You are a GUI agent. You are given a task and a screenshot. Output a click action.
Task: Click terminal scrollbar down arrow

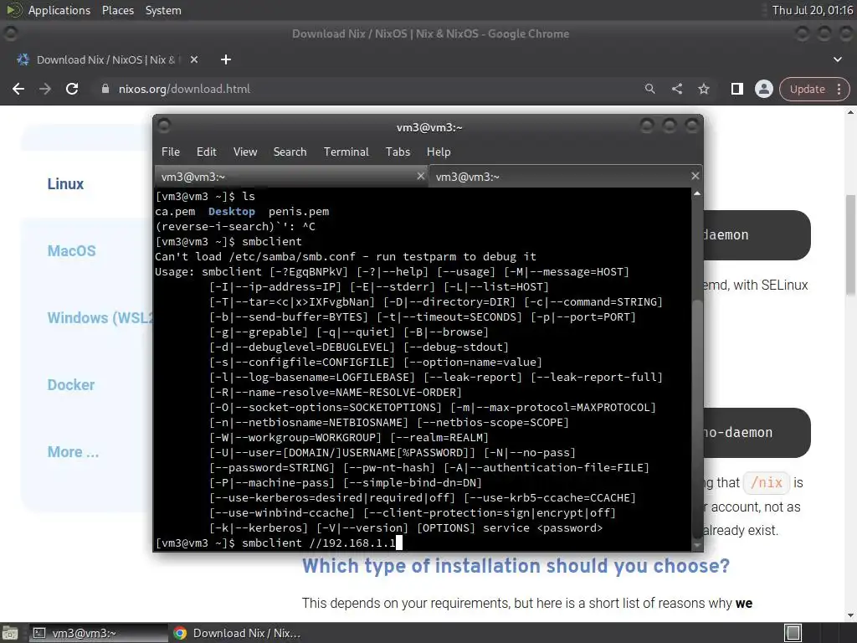697,545
